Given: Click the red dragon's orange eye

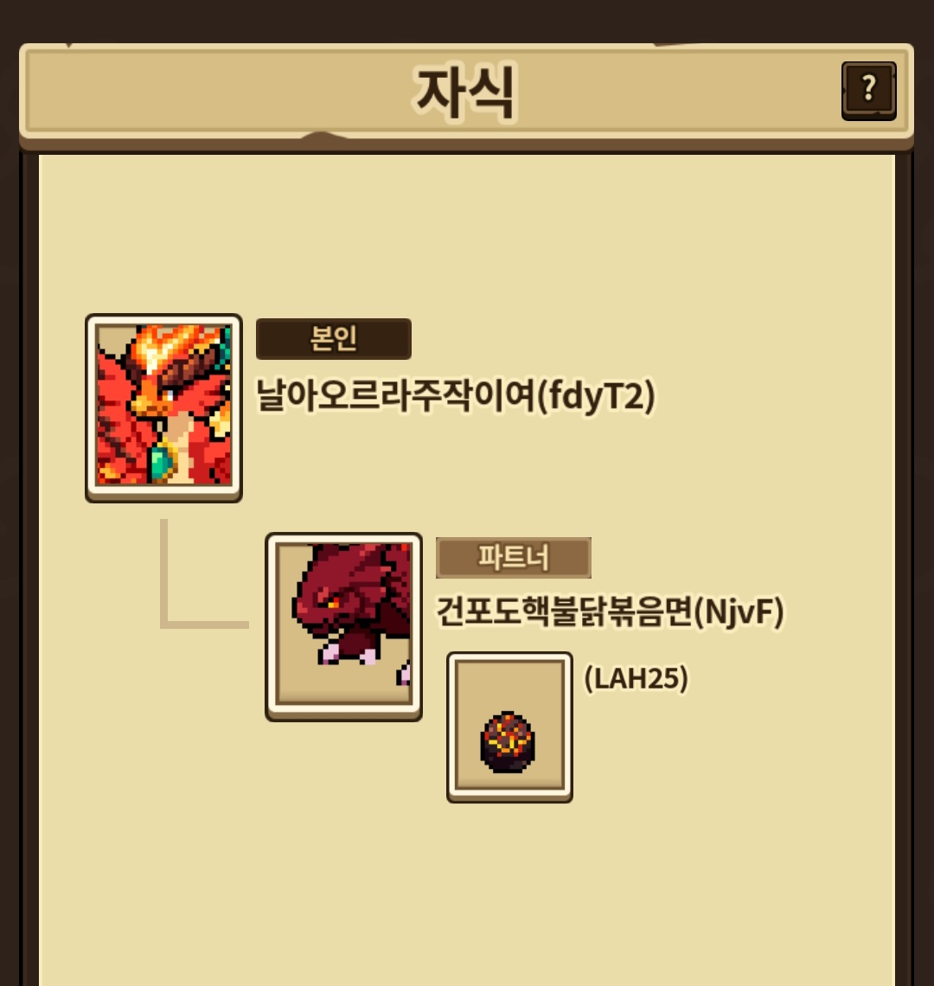Looking at the screenshot, I should click(x=331, y=603).
